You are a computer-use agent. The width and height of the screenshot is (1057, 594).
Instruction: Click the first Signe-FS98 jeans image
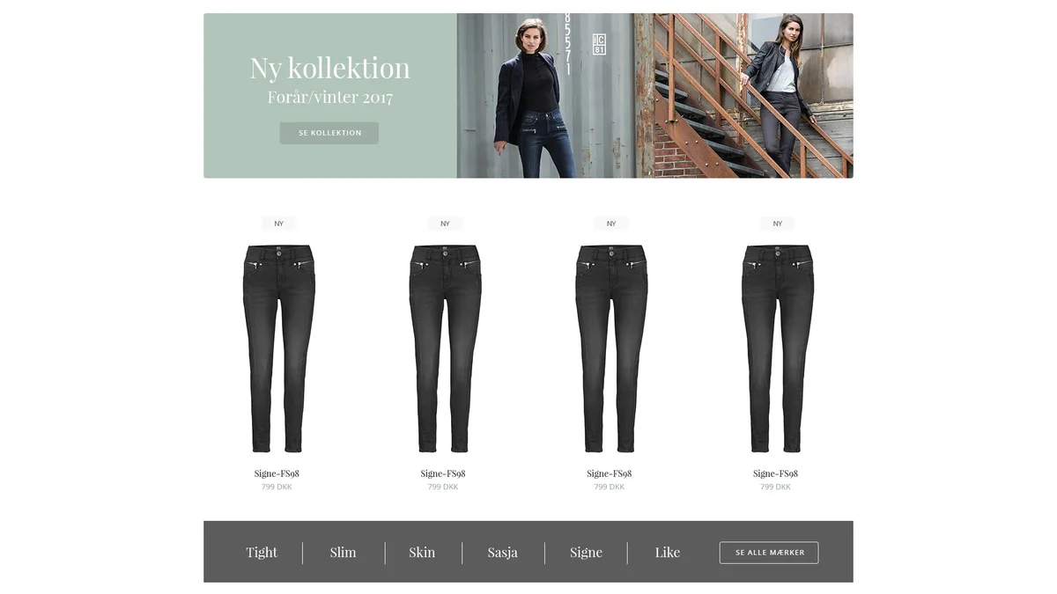278,348
